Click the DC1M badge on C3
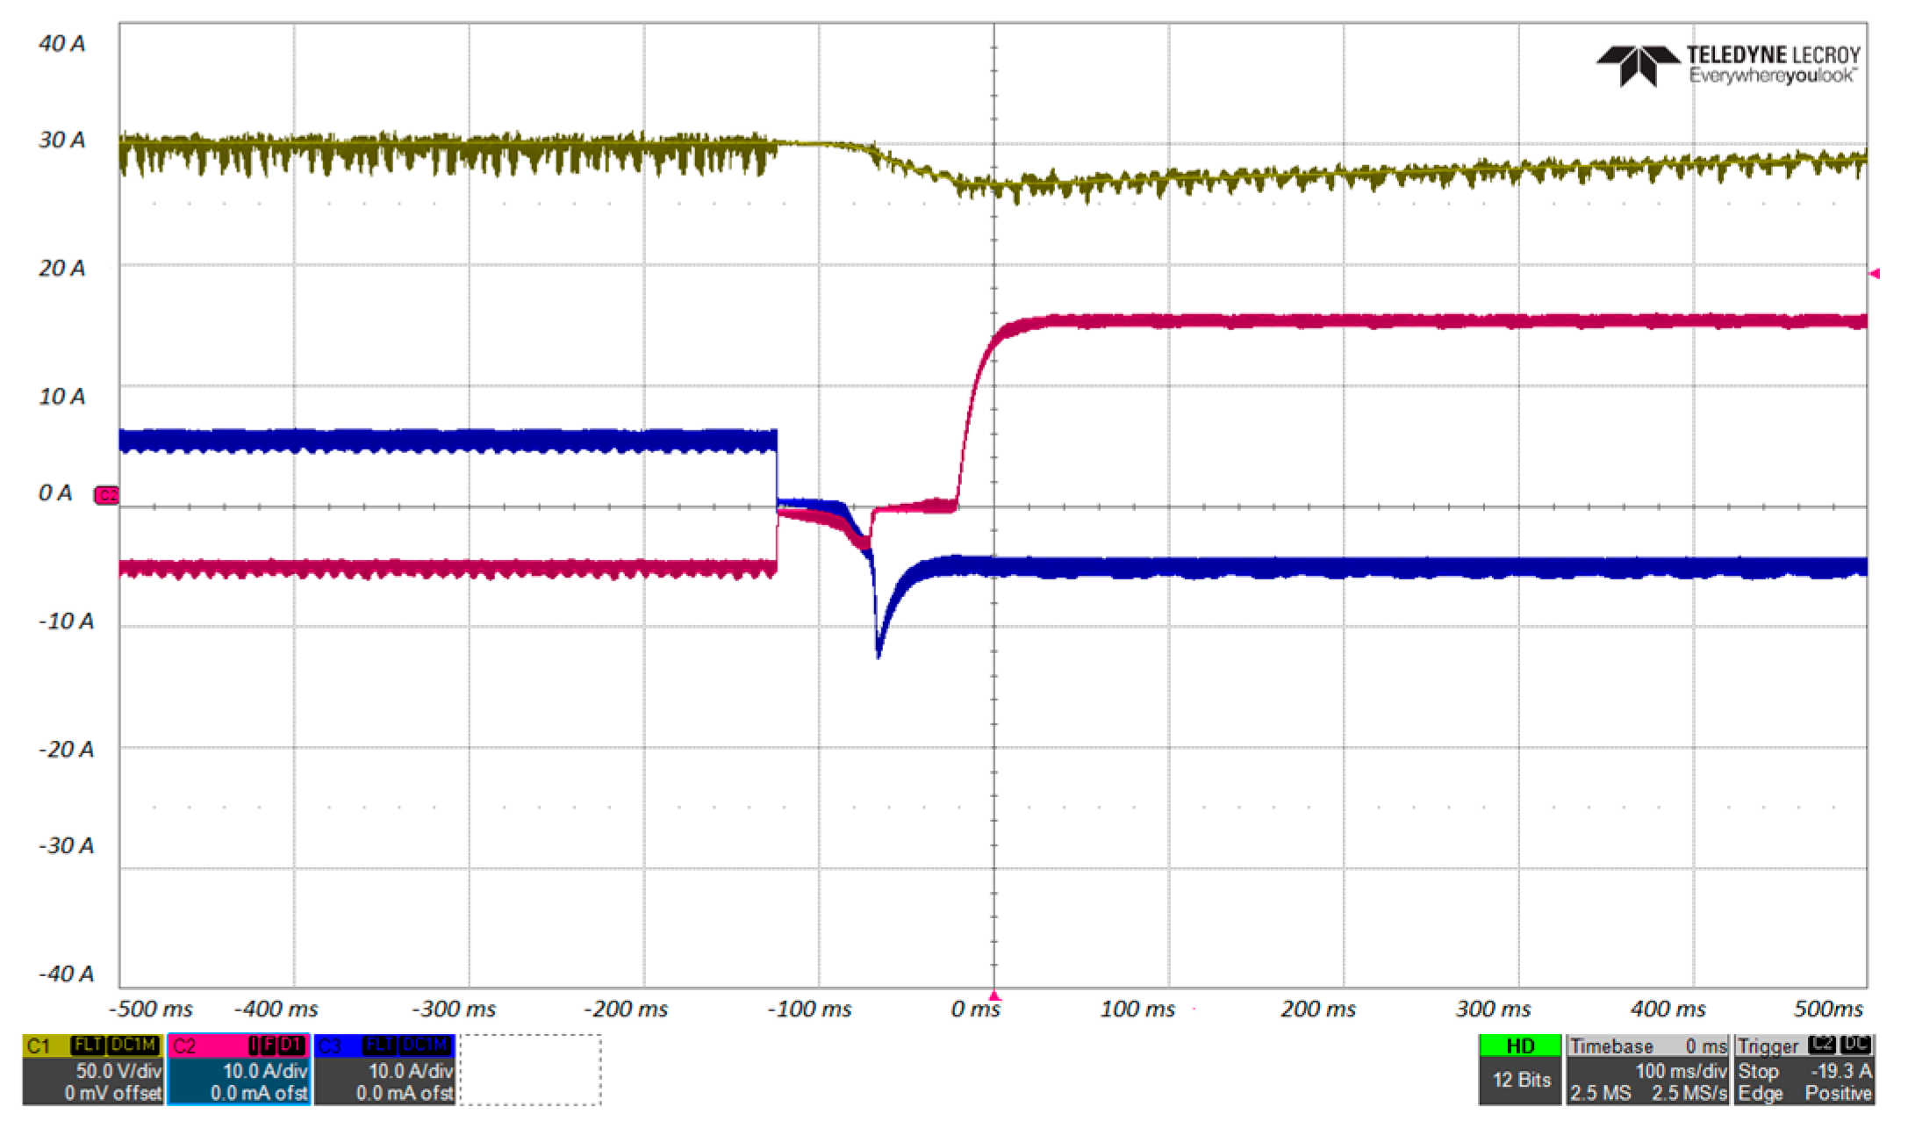Screen dimensions: 1908x1128 pos(426,1045)
